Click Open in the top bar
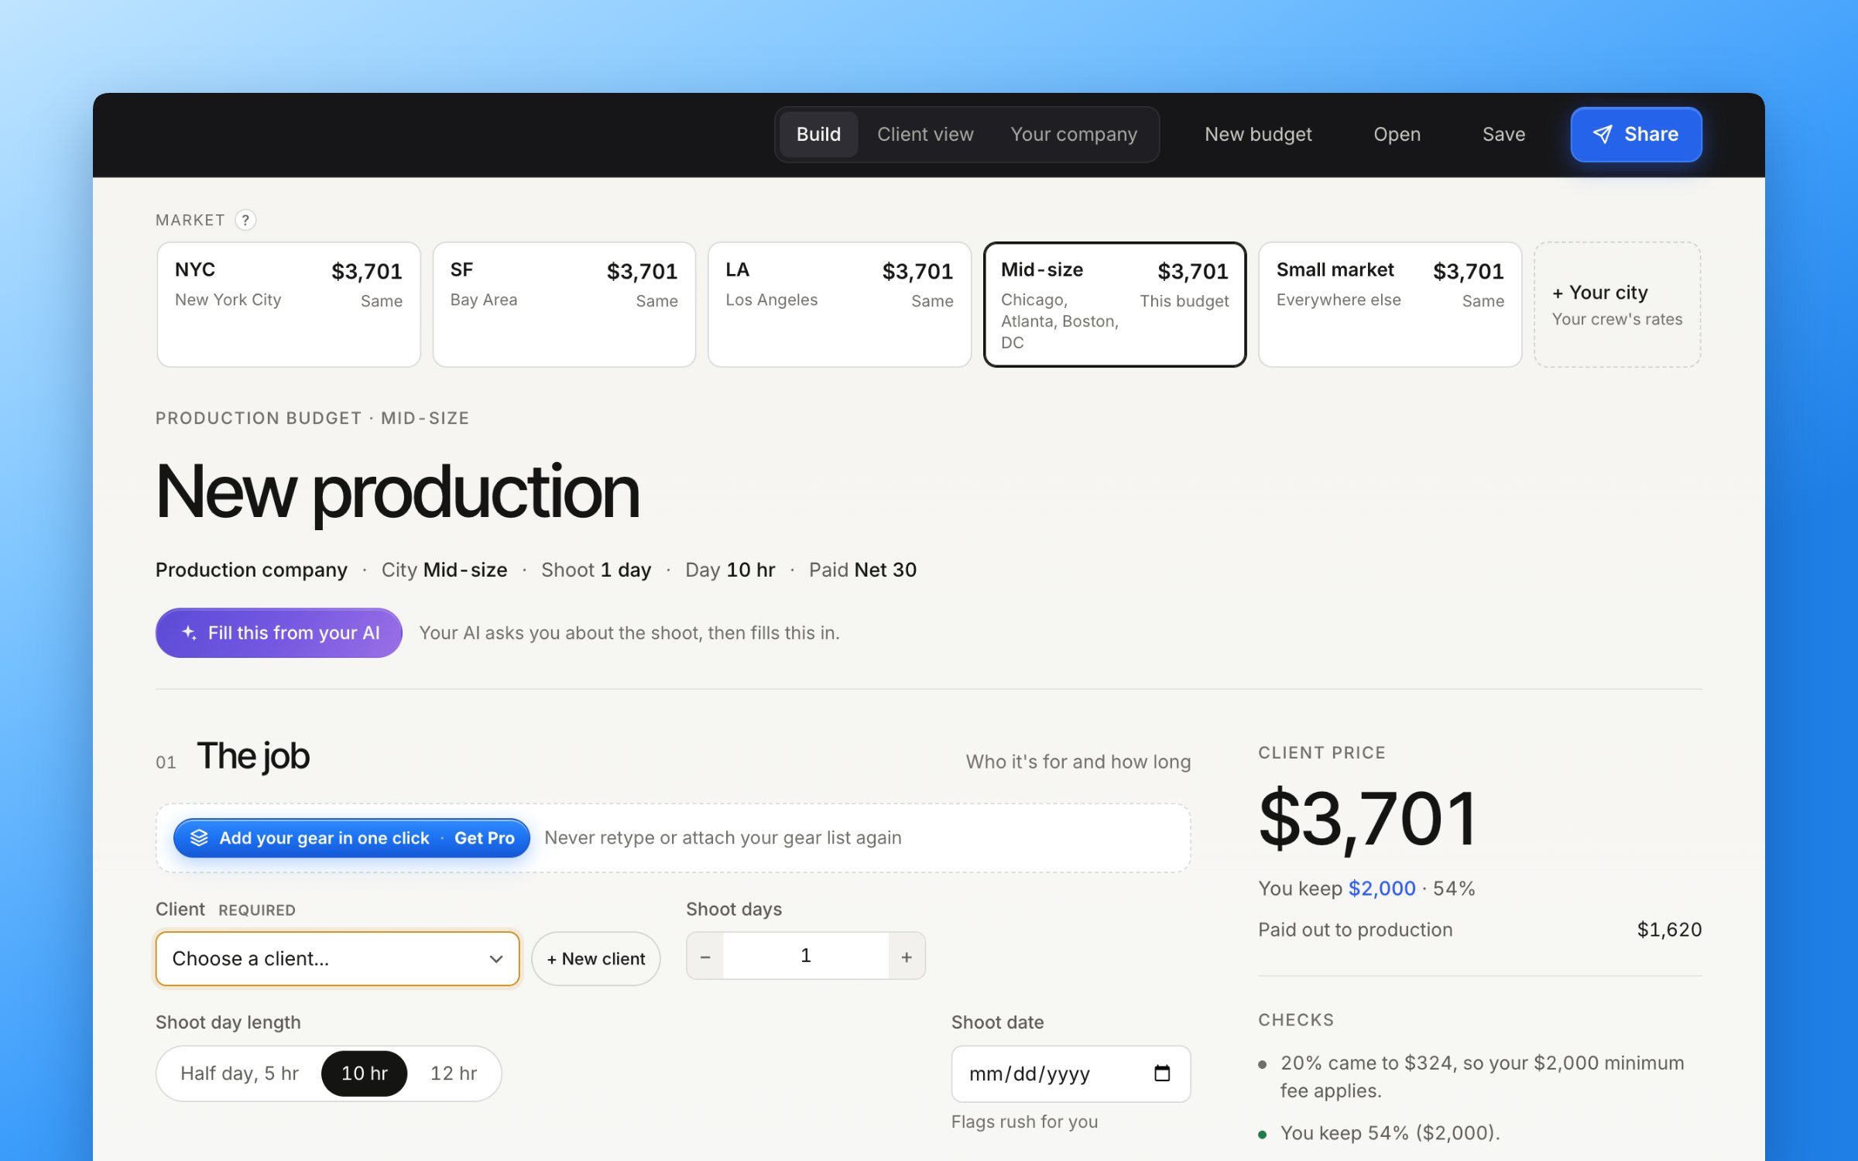1858x1161 pixels. point(1397,135)
